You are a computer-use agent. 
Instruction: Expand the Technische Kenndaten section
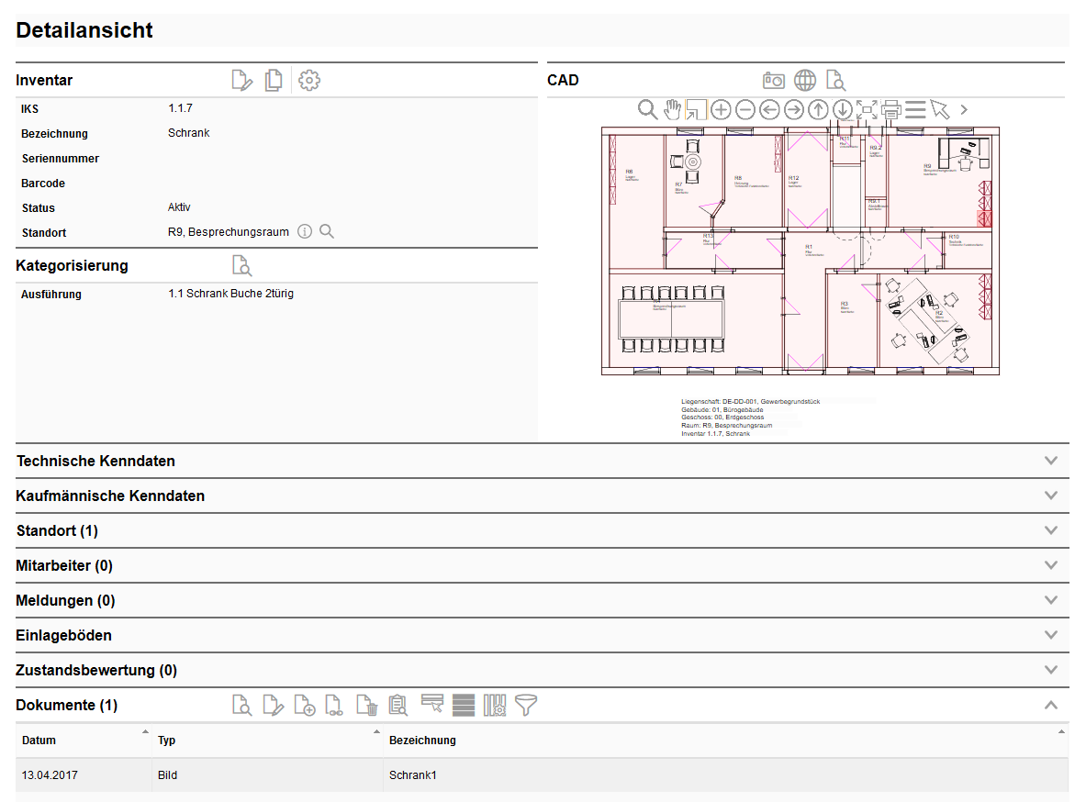tap(1050, 461)
